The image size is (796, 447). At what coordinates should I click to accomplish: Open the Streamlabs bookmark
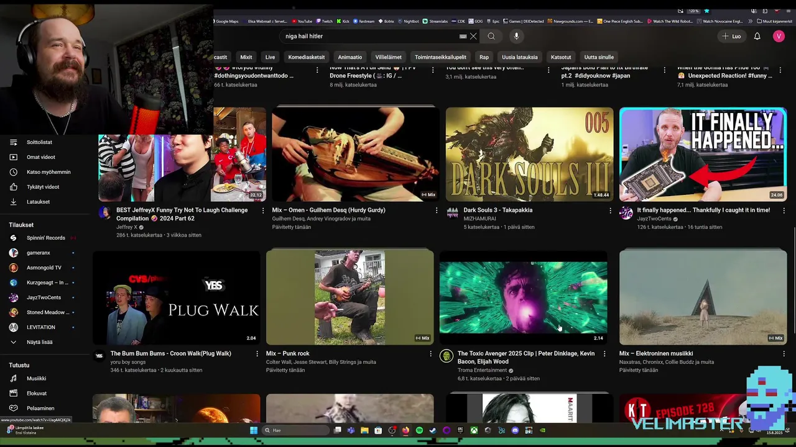435,21
